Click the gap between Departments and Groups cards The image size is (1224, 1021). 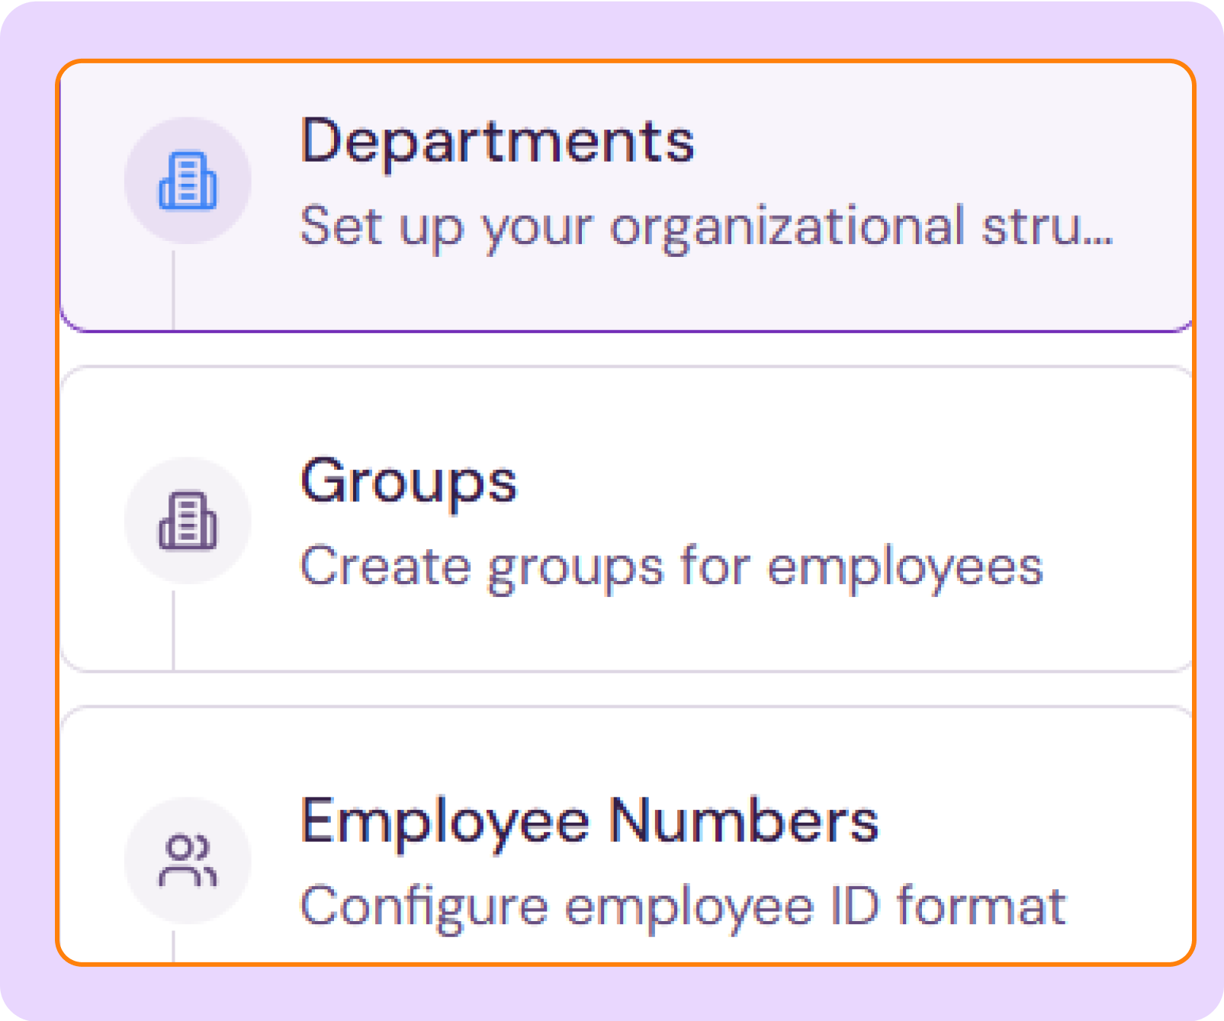(x=625, y=349)
